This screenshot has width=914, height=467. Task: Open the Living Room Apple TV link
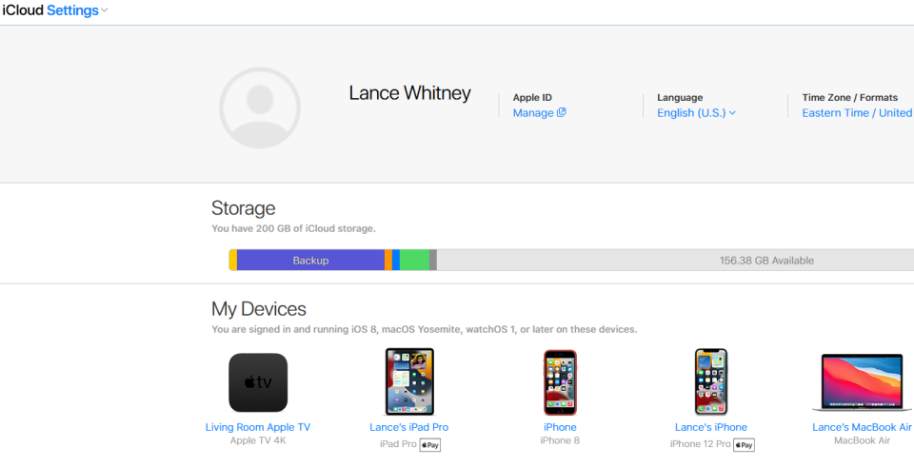click(x=258, y=427)
